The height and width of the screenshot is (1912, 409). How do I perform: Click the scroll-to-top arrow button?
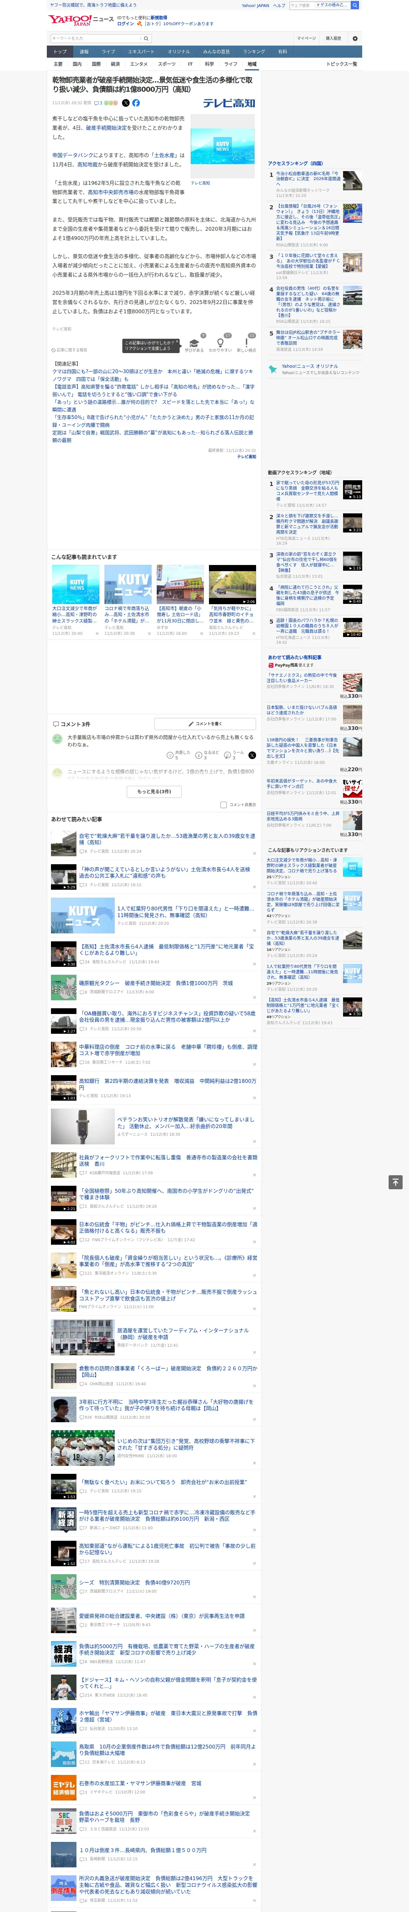[396, 1182]
